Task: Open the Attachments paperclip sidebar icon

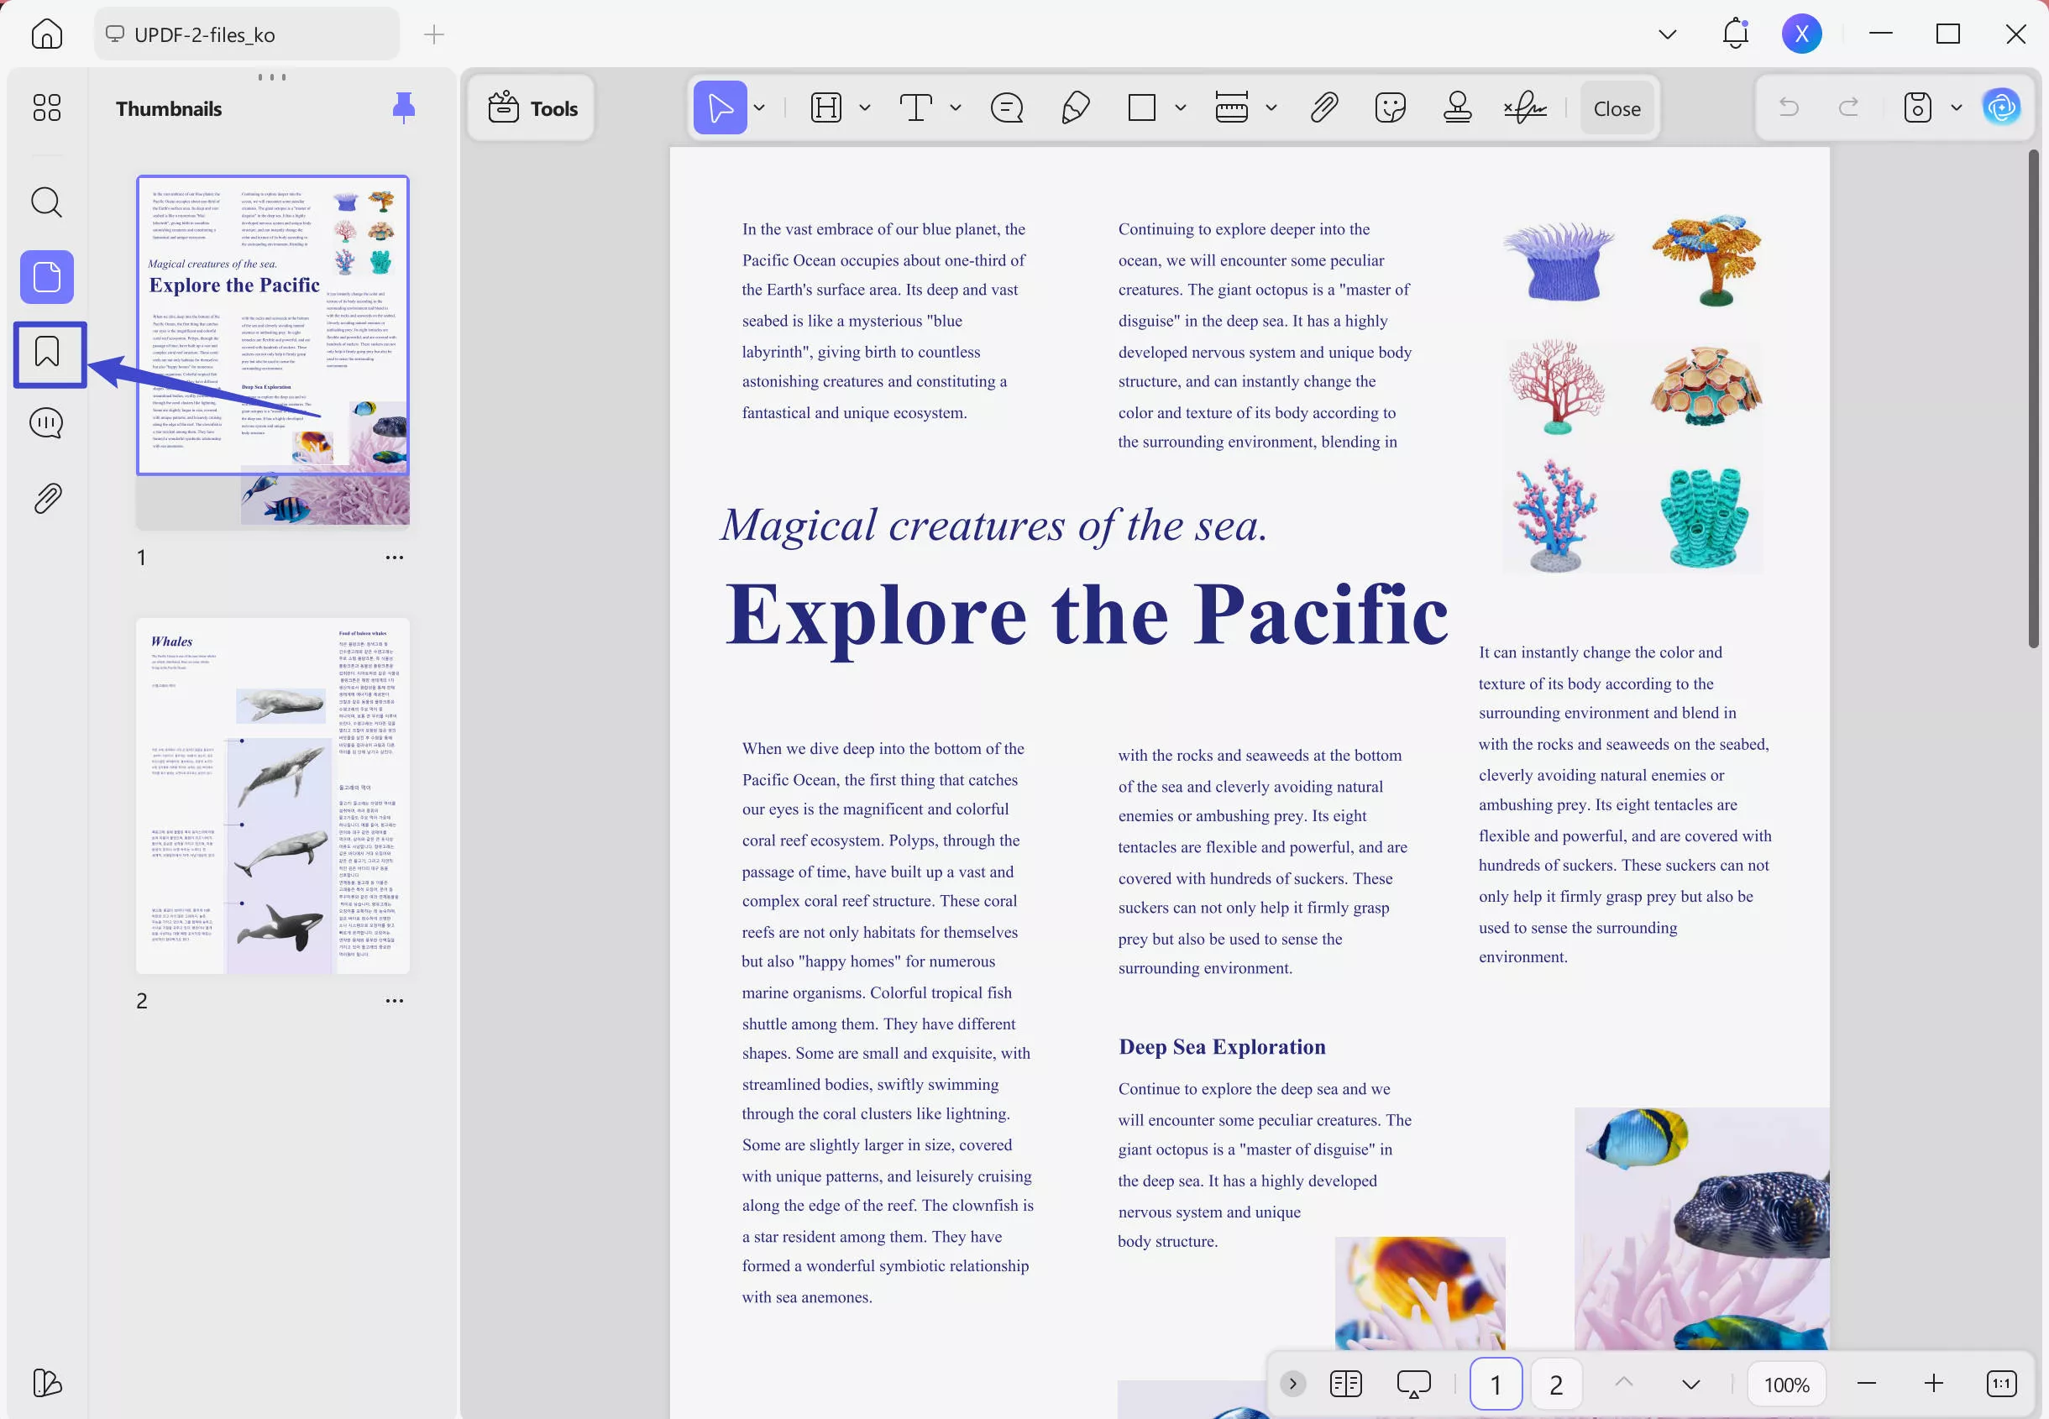Action: [x=47, y=499]
